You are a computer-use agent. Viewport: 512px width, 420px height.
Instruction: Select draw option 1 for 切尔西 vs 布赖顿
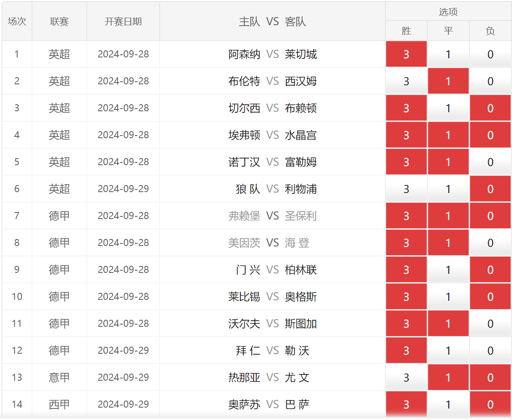pos(448,108)
